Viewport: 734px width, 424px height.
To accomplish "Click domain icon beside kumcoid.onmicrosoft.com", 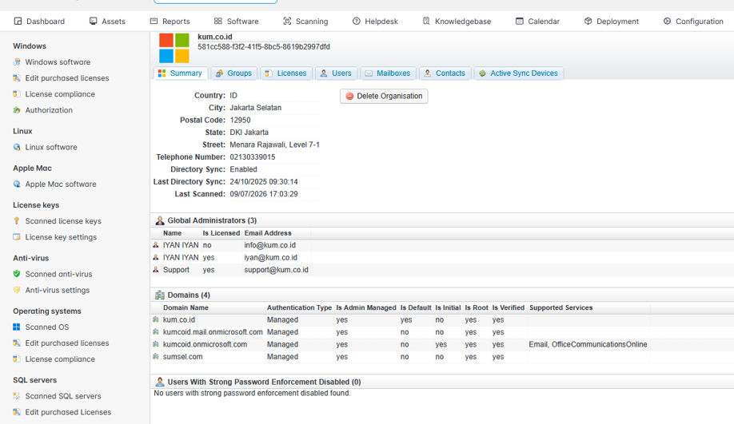I will tap(156, 344).
